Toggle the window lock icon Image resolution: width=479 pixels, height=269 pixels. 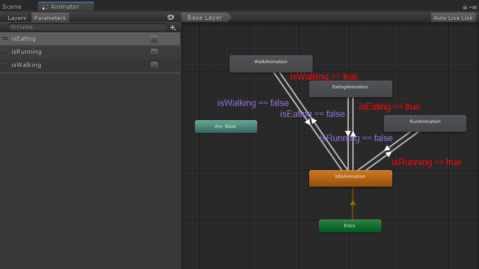(465, 7)
